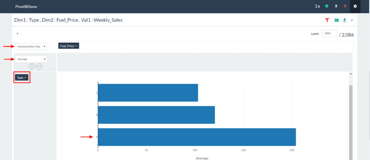The width and height of the screenshot is (370, 160).
Task: Click the green status circle icon
Action: click(x=326, y=7)
